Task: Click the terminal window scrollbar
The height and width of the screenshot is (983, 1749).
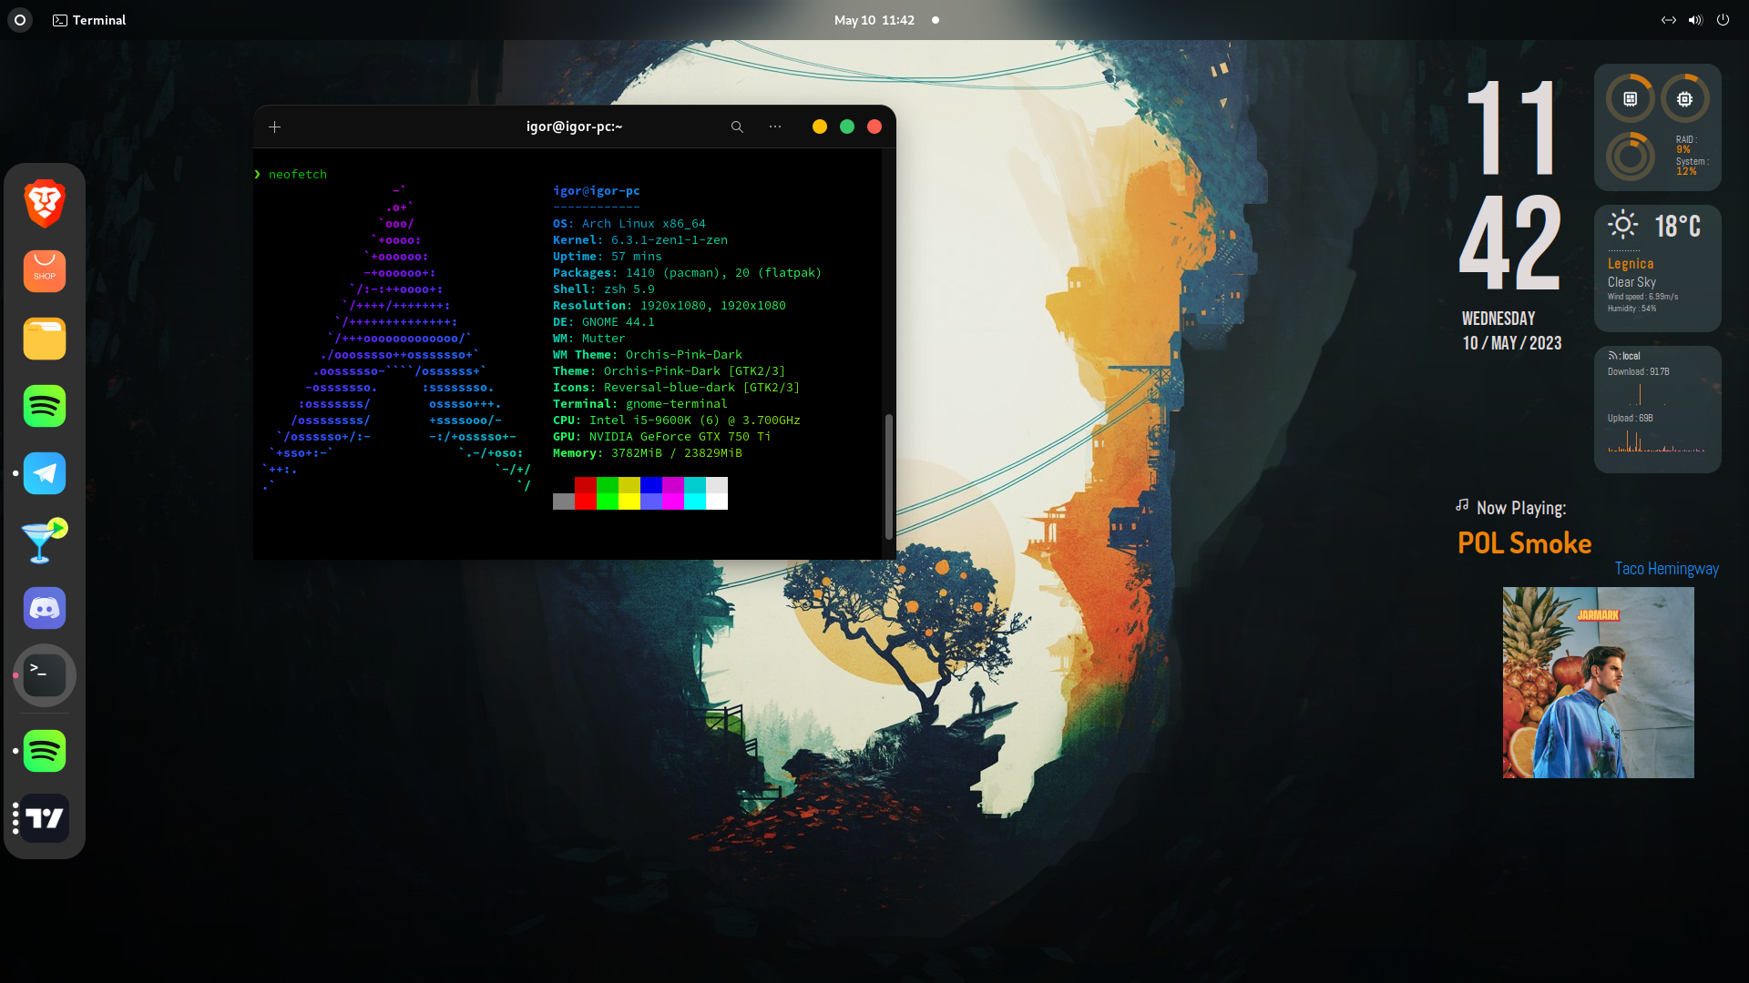Action: tap(888, 473)
